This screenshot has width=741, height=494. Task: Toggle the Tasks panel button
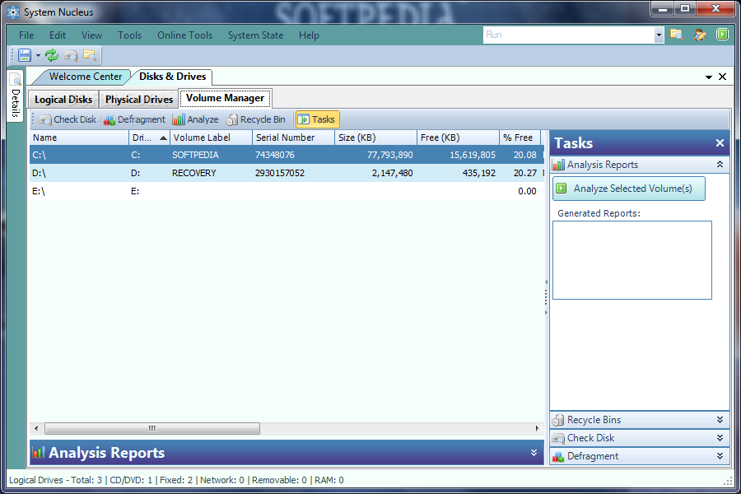pos(318,119)
